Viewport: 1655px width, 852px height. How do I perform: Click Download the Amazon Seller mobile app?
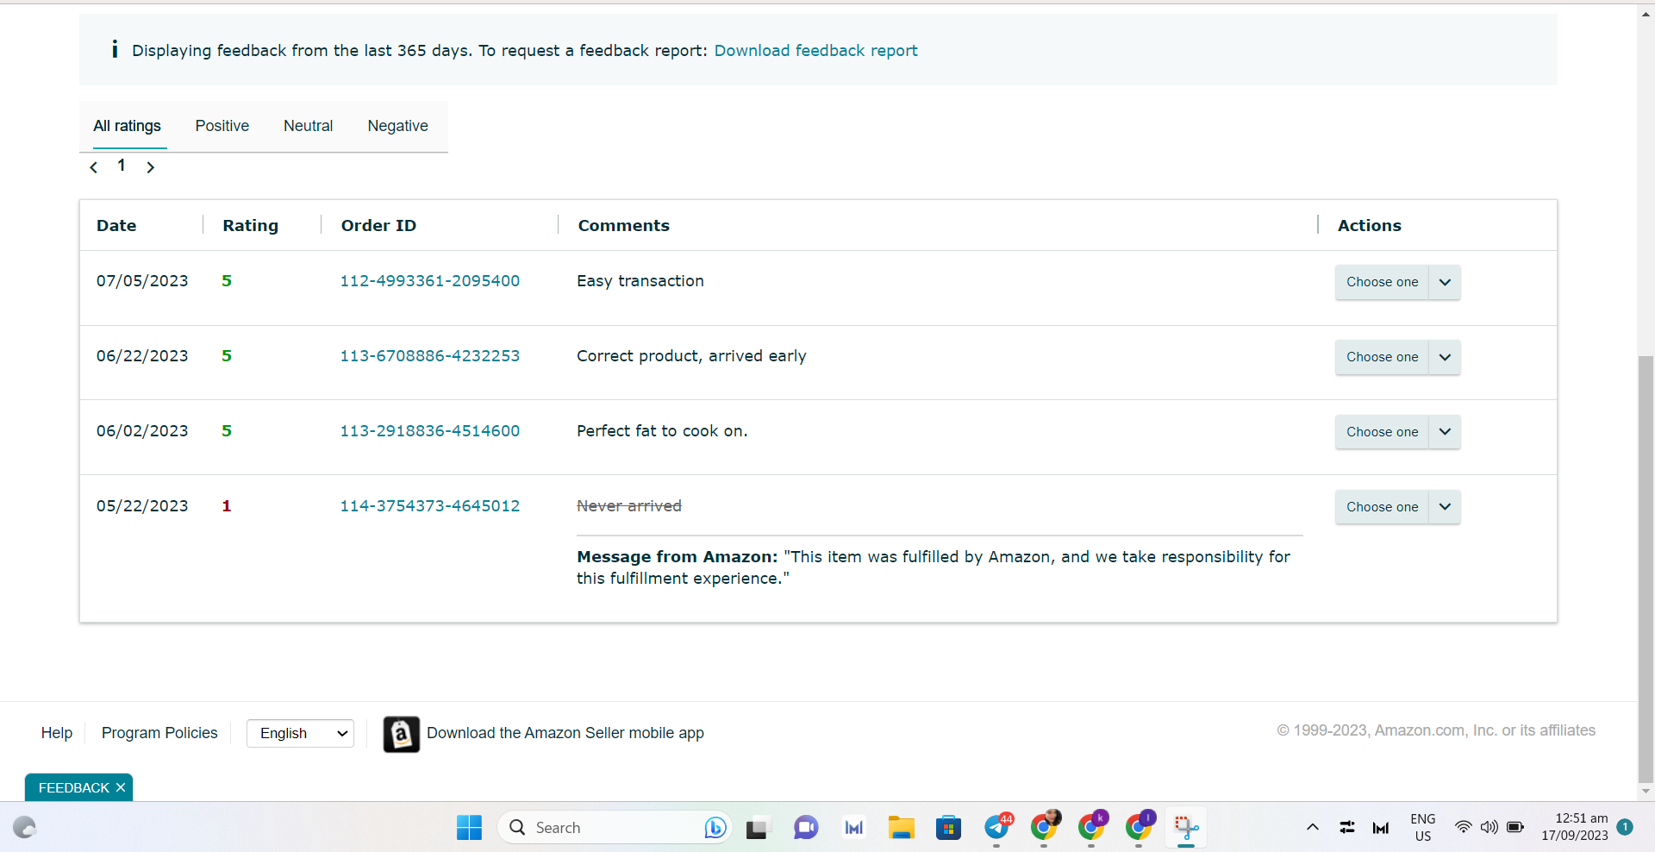pyautogui.click(x=565, y=733)
